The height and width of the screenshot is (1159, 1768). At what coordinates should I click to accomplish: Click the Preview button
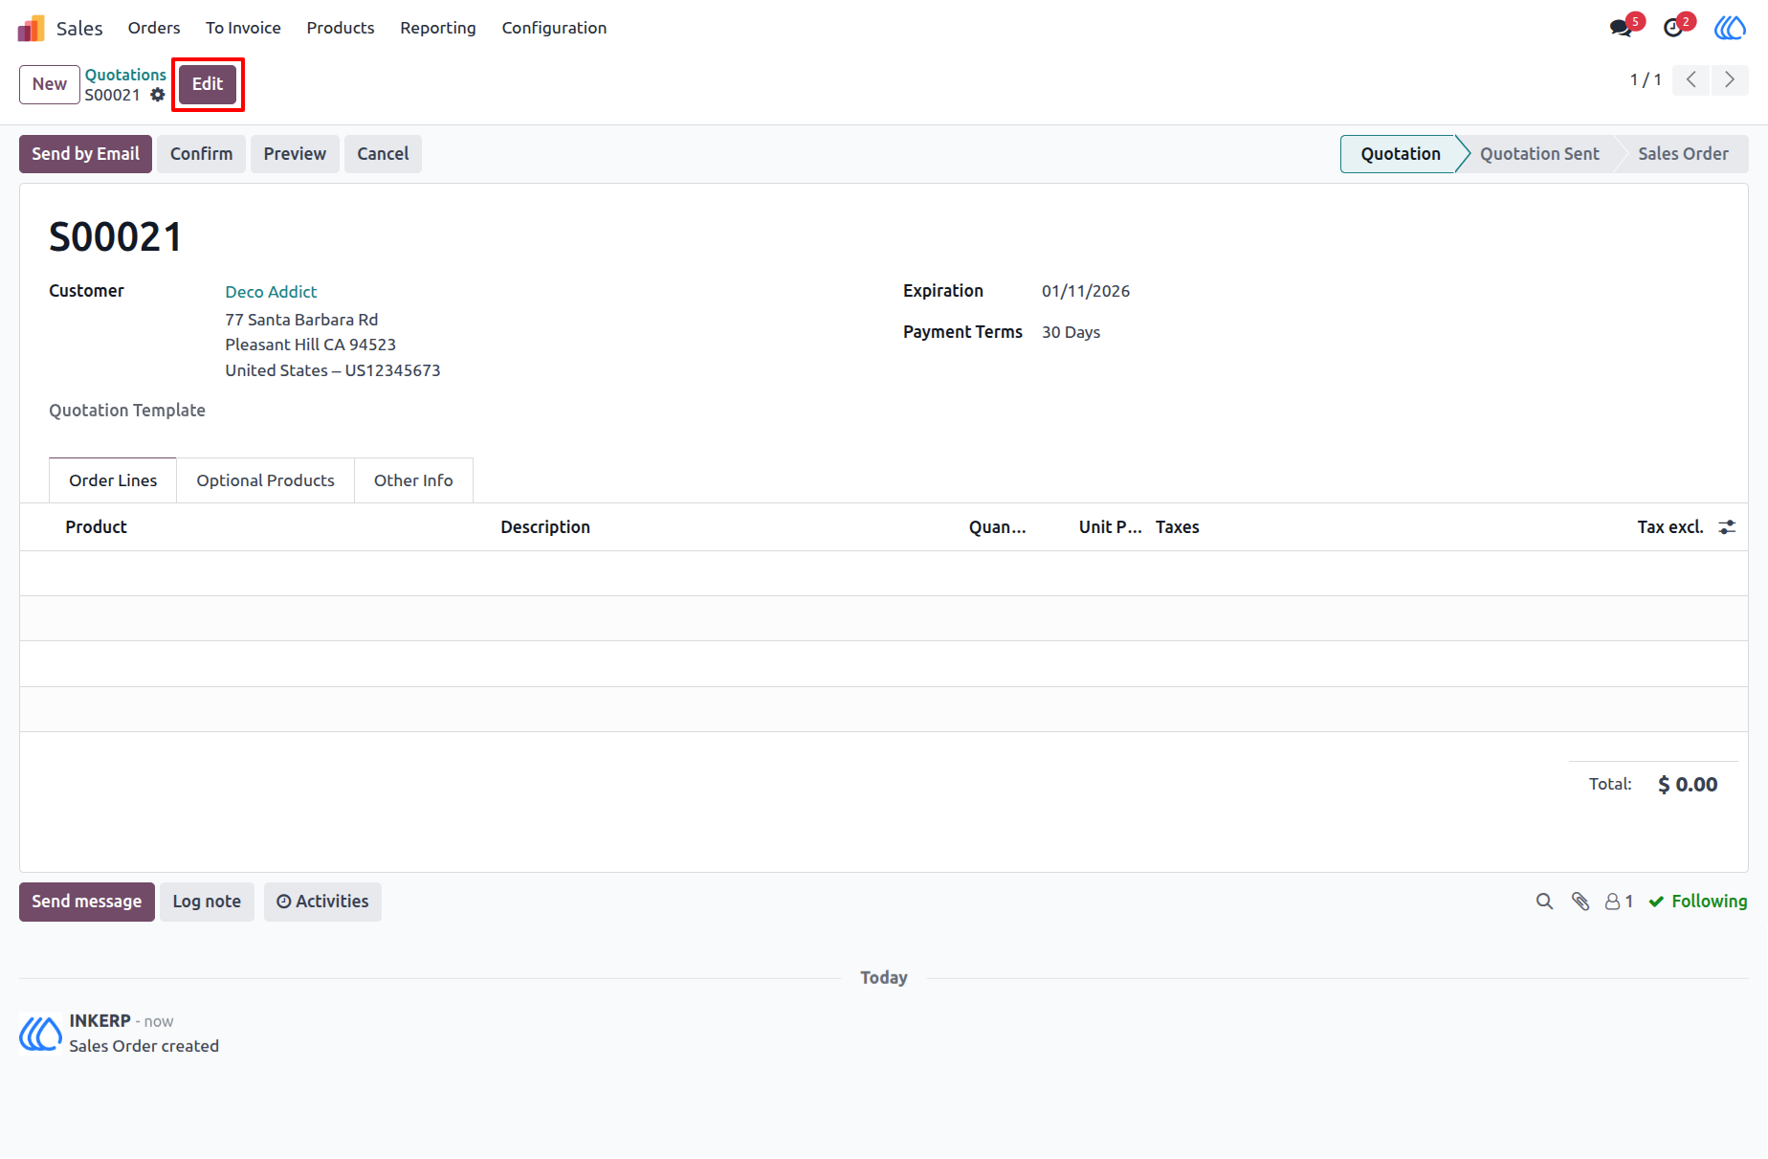point(295,154)
